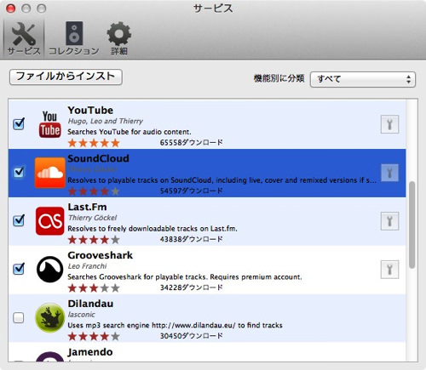Select the Last.Fm title text
The height and width of the screenshot is (370, 426).
pyautogui.click(x=87, y=207)
